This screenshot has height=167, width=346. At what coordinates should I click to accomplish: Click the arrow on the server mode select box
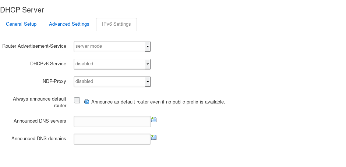point(148,46)
